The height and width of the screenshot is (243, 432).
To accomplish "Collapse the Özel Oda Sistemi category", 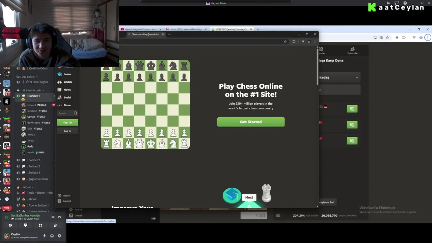I will click(x=27, y=77).
